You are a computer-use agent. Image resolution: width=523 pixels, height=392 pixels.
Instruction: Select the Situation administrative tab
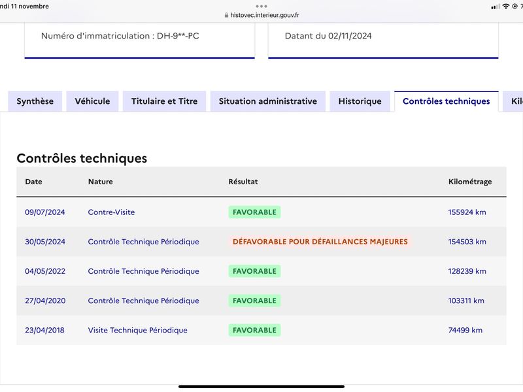tap(268, 101)
